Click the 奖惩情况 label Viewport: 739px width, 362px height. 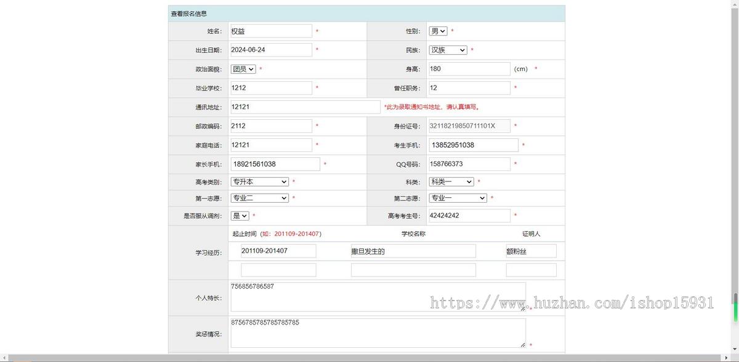click(x=208, y=334)
